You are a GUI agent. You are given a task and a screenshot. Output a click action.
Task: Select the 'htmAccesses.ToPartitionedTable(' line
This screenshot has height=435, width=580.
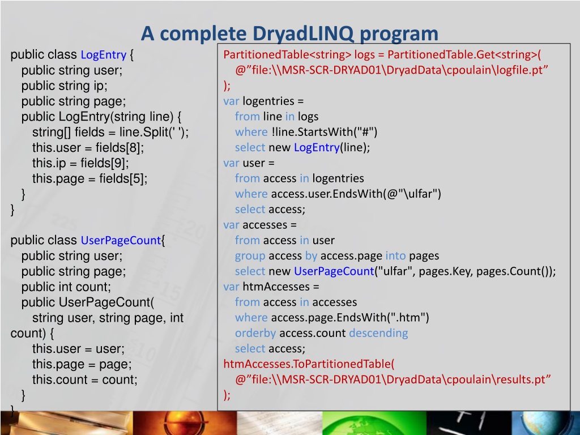pos(309,364)
